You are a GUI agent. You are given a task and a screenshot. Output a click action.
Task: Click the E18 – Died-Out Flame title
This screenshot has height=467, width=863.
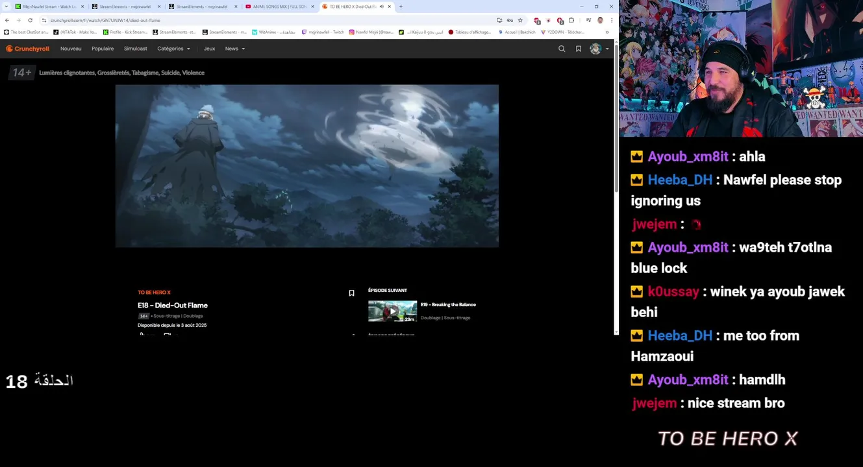(173, 305)
